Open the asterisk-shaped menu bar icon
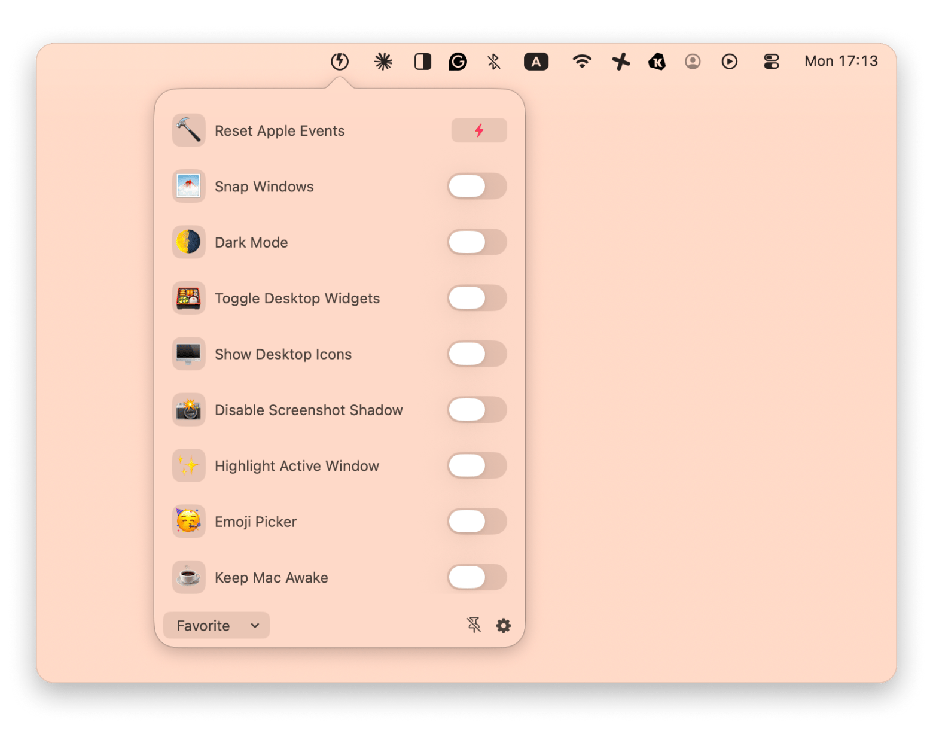The image size is (933, 731). pyautogui.click(x=383, y=61)
